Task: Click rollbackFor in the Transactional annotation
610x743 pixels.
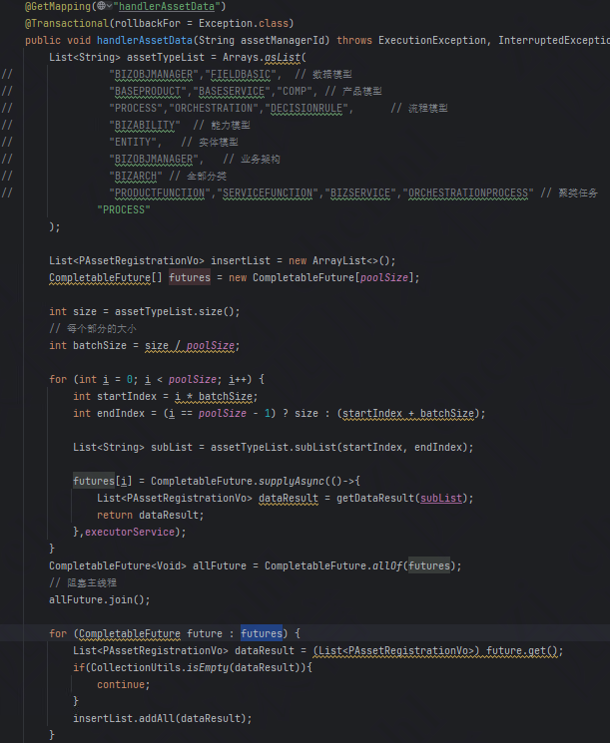Action: click(147, 23)
